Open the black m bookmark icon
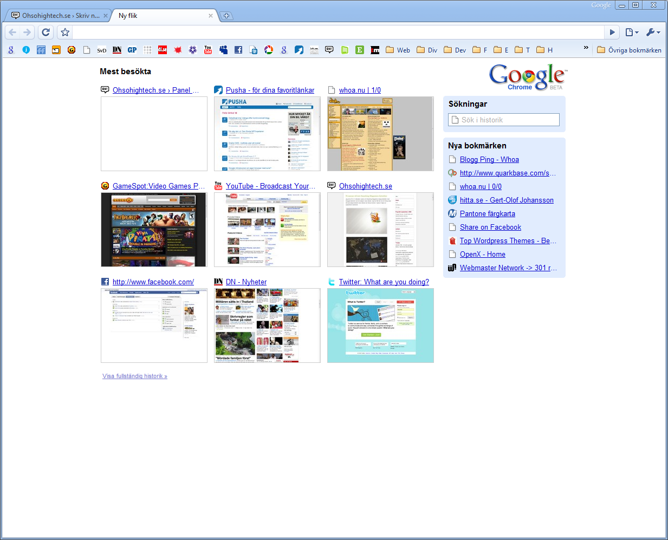Screen dimensions: 668x540 coord(375,50)
